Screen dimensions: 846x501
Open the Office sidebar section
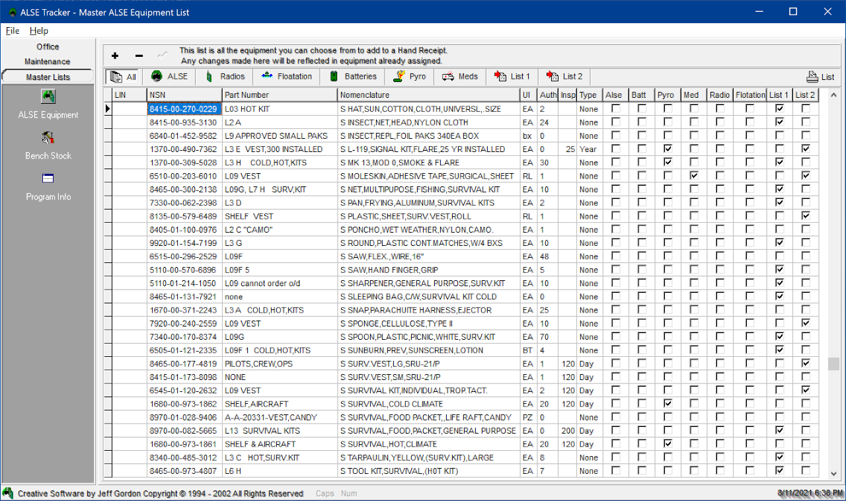coord(48,47)
